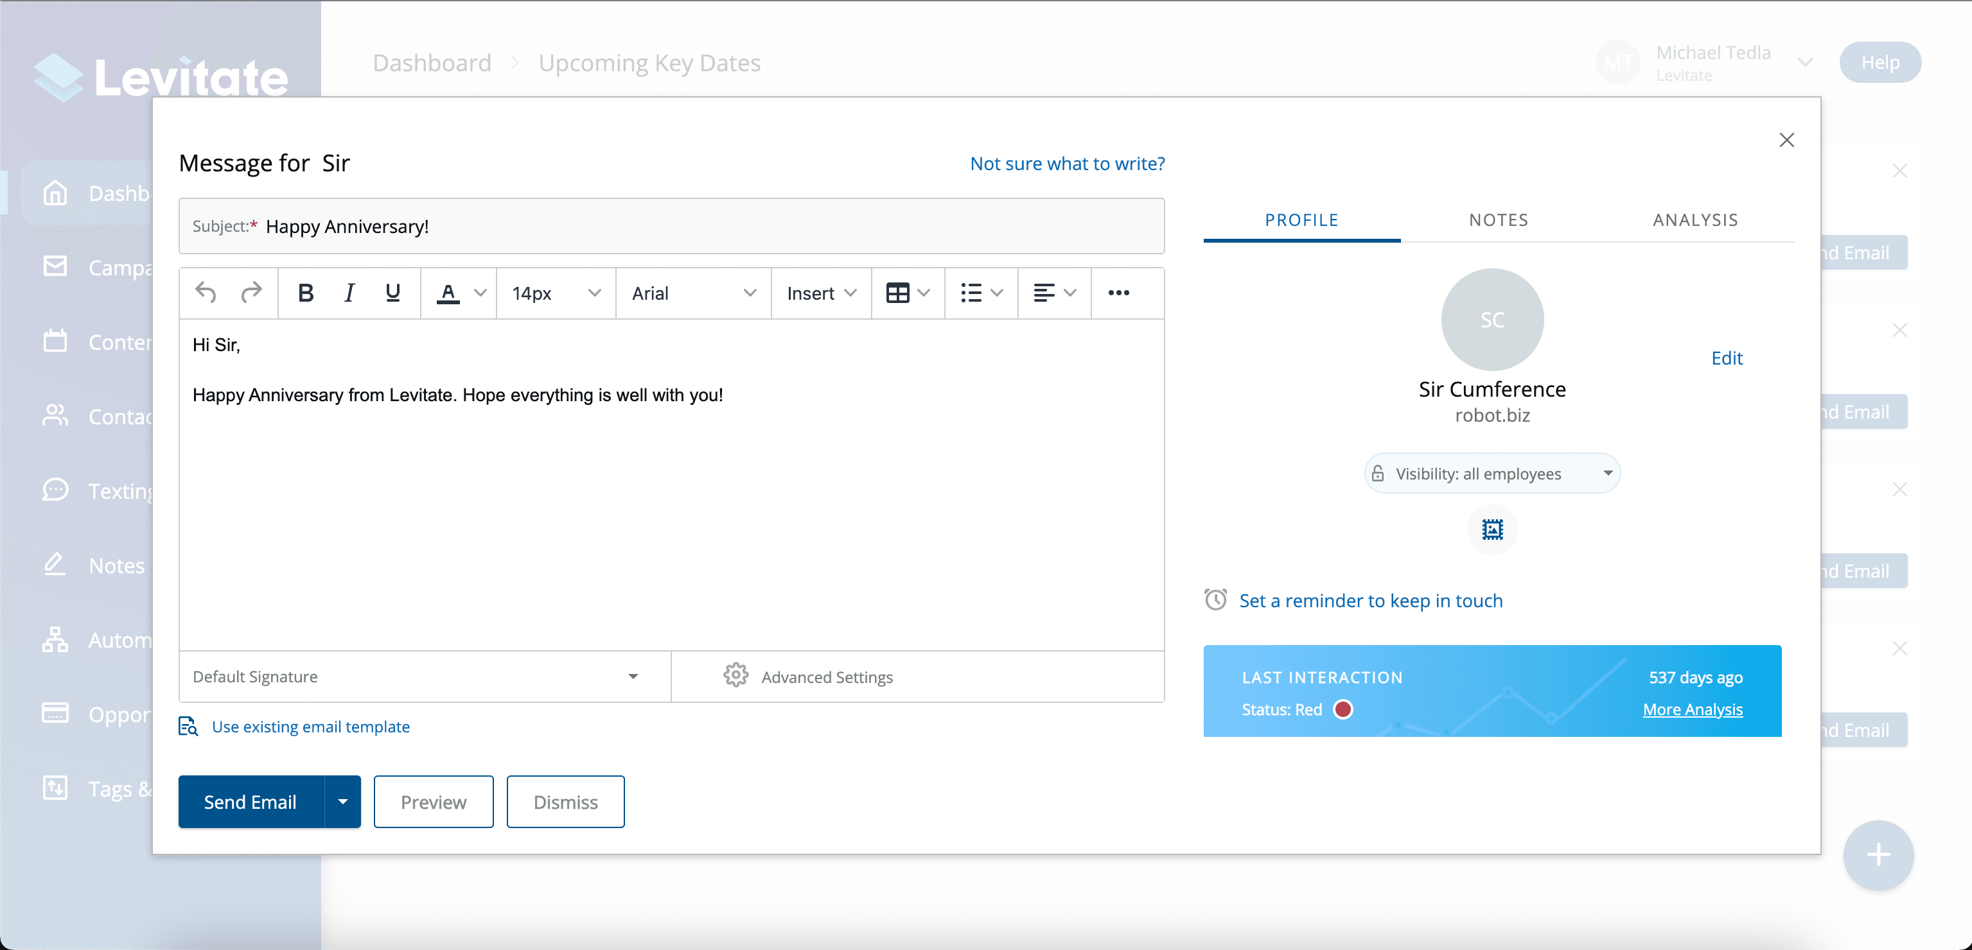Click the 'Not sure what to write?' link

[1067, 164]
